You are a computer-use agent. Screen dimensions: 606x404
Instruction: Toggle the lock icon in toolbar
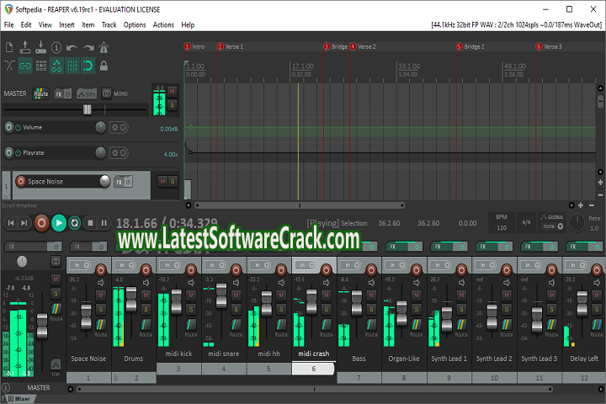tap(103, 65)
